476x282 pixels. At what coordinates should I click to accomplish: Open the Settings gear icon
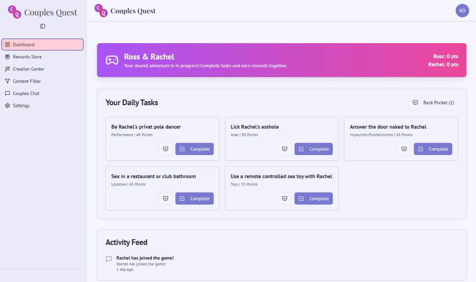click(7, 105)
